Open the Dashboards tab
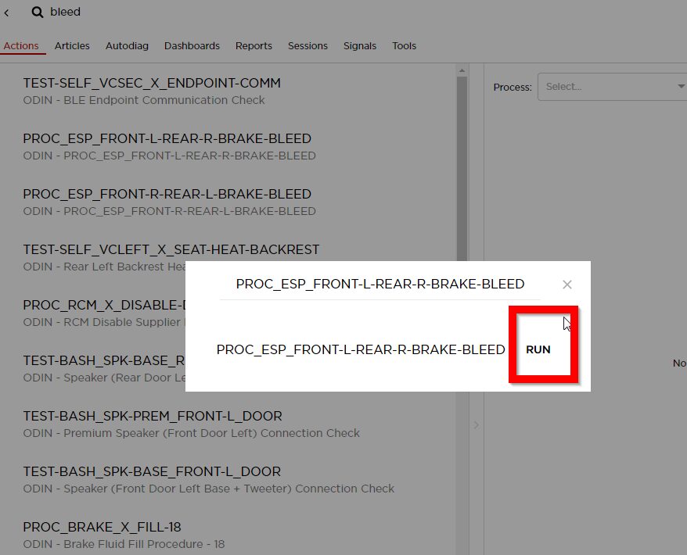This screenshot has height=555, width=687. coord(192,46)
